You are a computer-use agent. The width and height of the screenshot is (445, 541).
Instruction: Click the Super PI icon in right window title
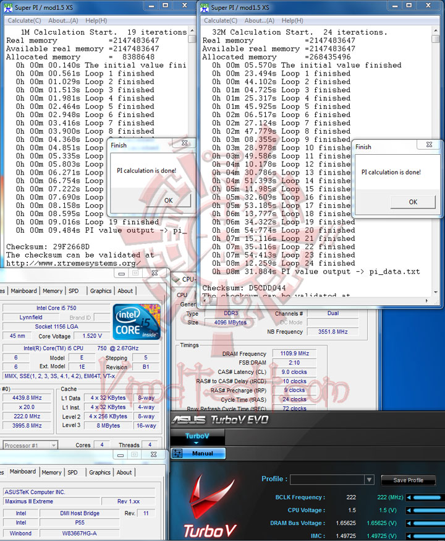204,7
